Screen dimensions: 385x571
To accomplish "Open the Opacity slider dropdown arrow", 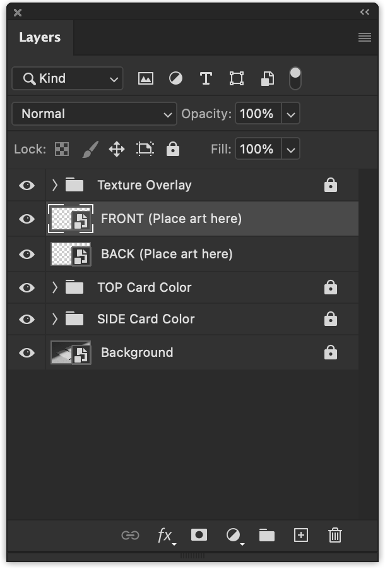I will 290,114.
